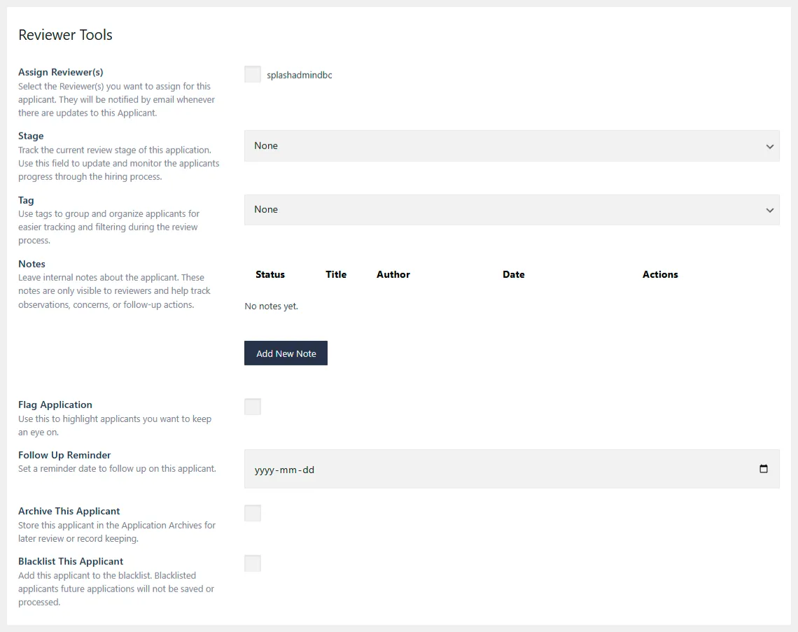Enable the Blacklist This Applicant checkbox

tap(252, 563)
